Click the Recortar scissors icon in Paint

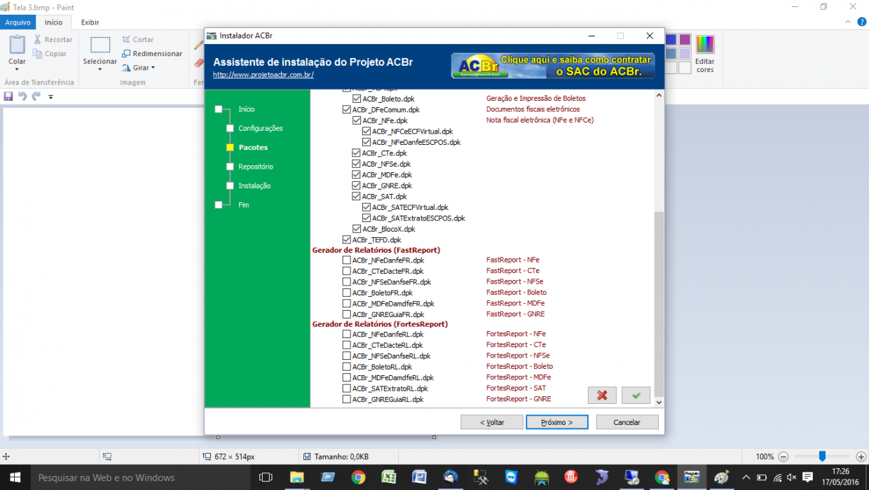tap(37, 40)
